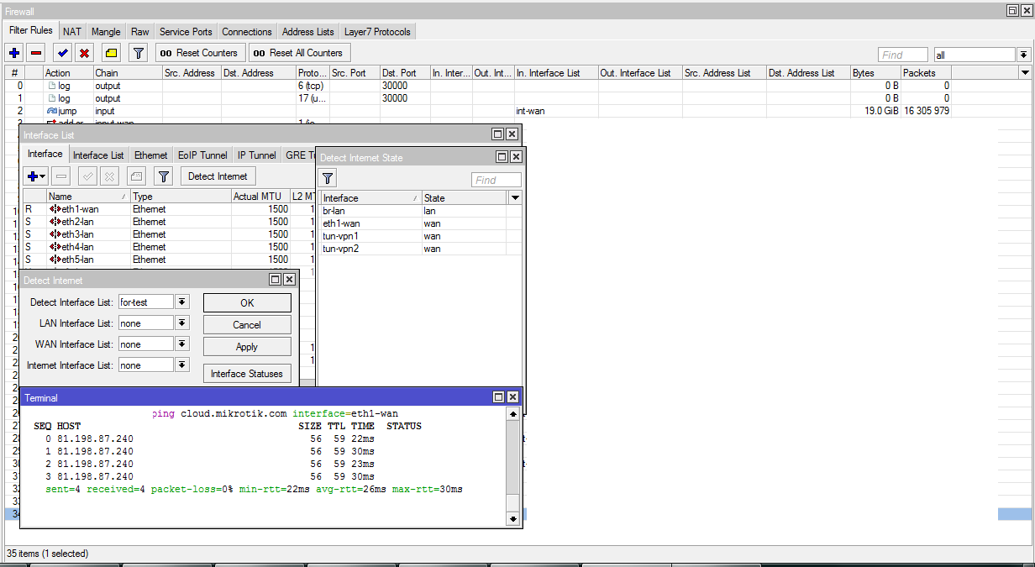Click the add interface plus button
This screenshot has width=1035, height=567.
36,176
